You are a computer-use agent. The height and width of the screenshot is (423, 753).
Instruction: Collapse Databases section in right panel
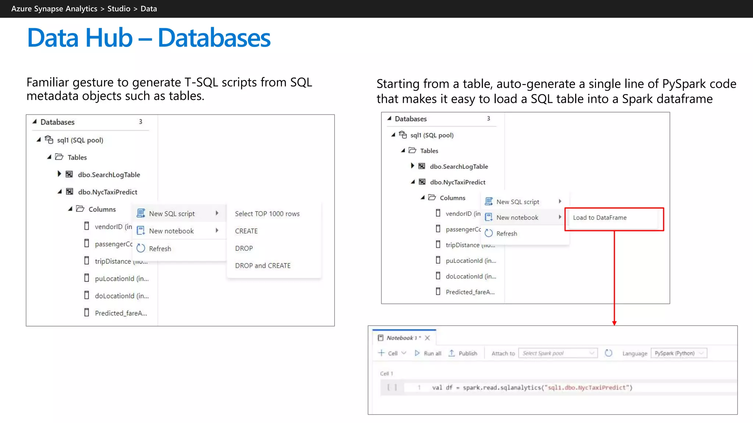click(389, 118)
